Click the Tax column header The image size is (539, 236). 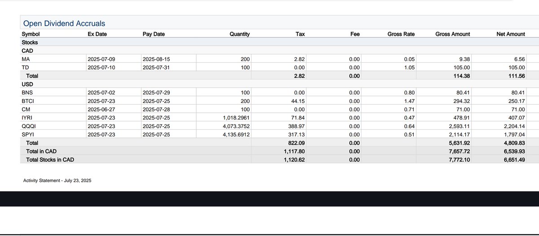(x=300, y=34)
